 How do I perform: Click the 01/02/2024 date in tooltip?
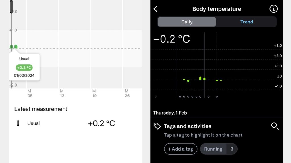coord(24,76)
